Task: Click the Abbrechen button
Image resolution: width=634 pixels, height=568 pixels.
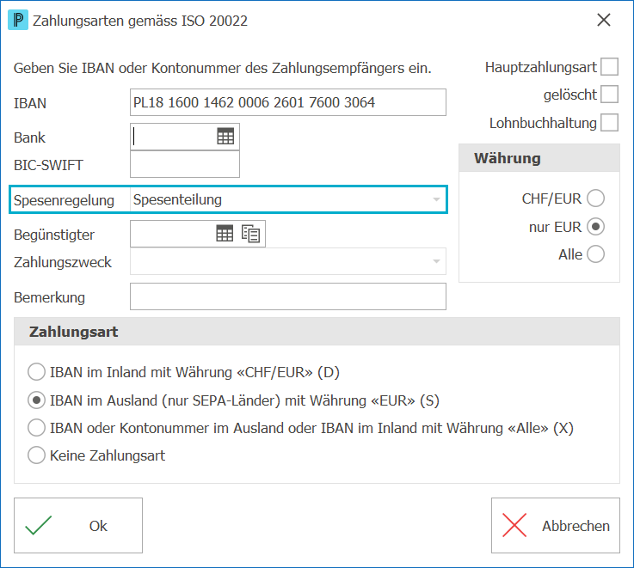Action: tap(555, 525)
